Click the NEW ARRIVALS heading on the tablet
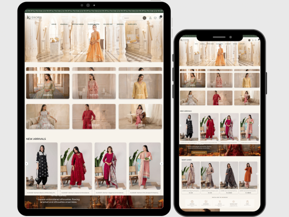This screenshot has height=217, width=289. coord(36,139)
